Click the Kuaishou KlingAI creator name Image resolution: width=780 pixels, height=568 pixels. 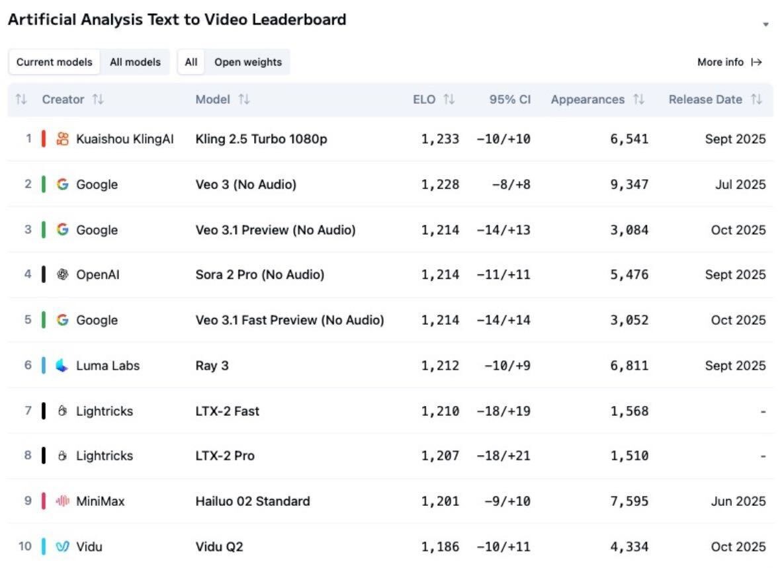125,139
